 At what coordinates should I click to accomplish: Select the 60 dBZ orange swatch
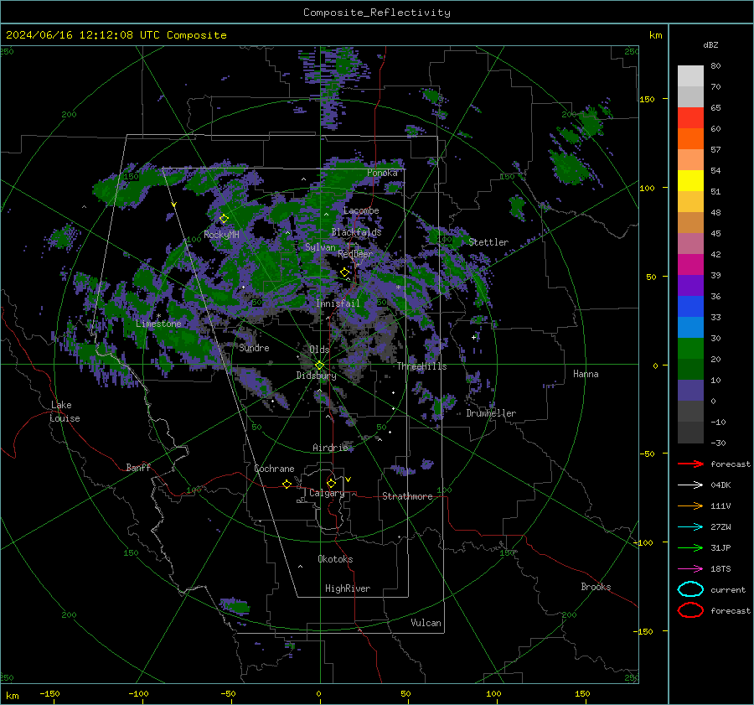point(690,138)
